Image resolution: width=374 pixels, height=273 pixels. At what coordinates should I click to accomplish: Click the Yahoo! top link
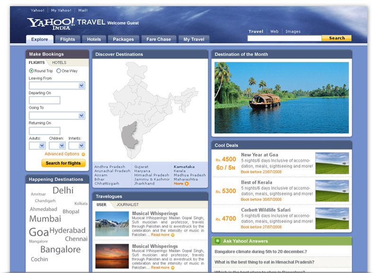(x=37, y=10)
